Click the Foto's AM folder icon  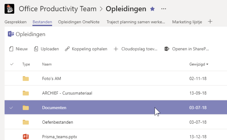pos(26,79)
